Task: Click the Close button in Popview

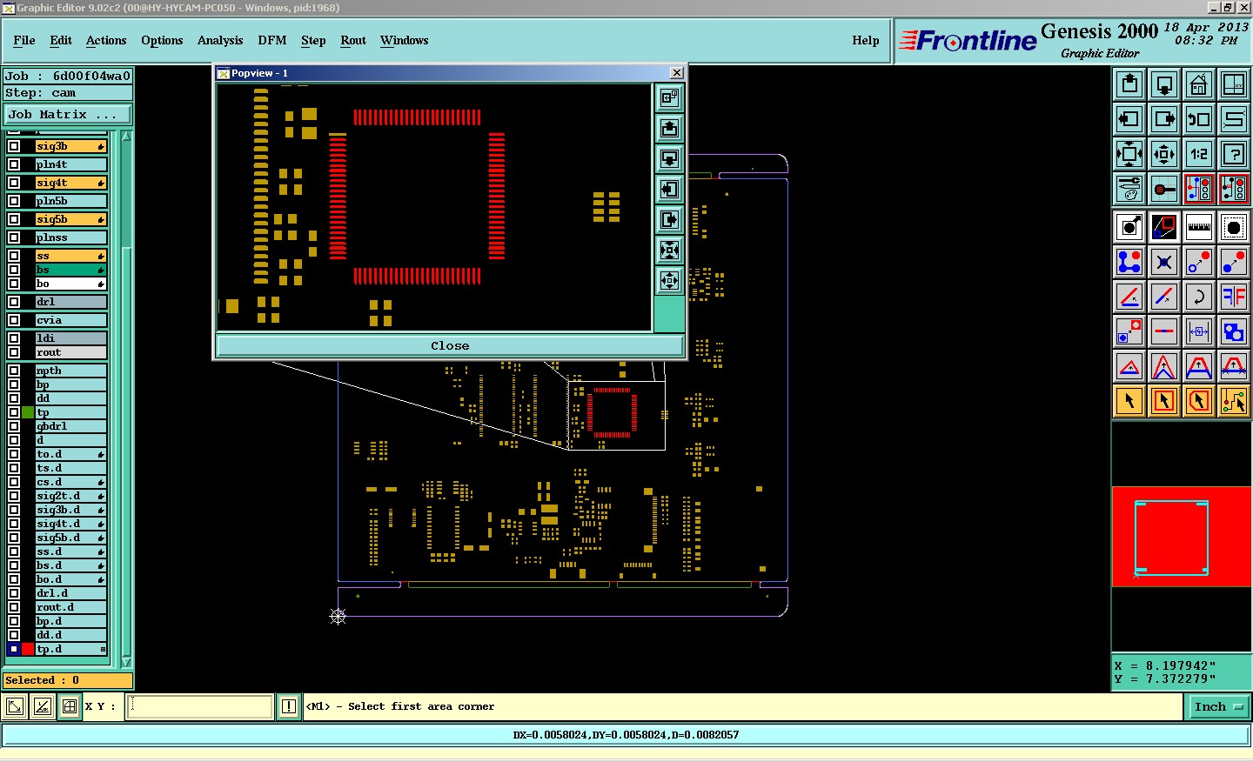Action: click(x=450, y=345)
